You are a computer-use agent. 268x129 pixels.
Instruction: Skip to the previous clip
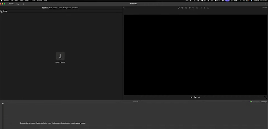(x=191, y=97)
